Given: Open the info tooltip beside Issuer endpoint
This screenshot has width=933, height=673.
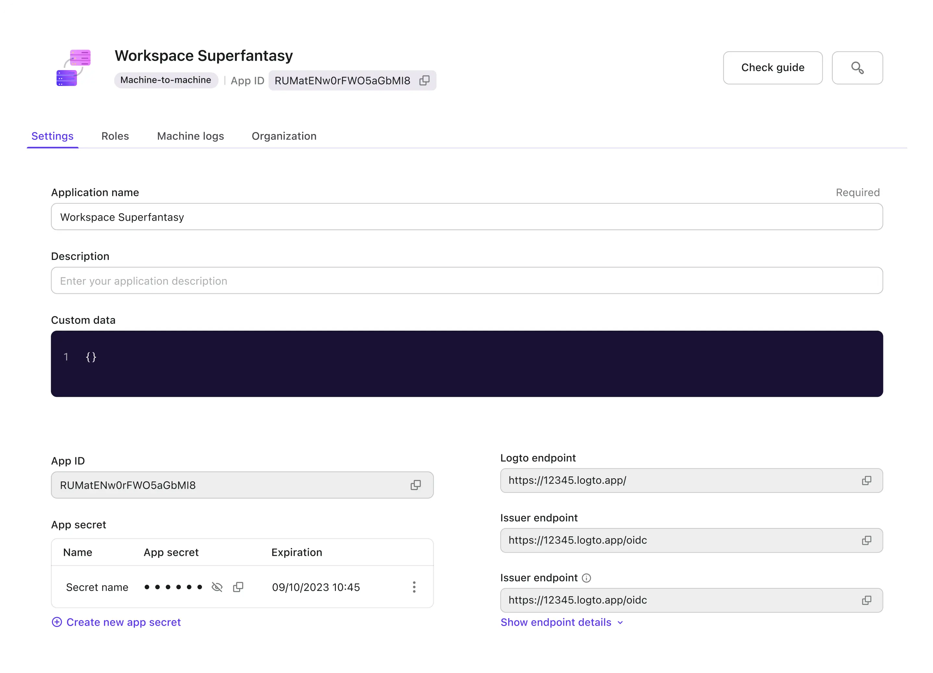Looking at the screenshot, I should 587,578.
